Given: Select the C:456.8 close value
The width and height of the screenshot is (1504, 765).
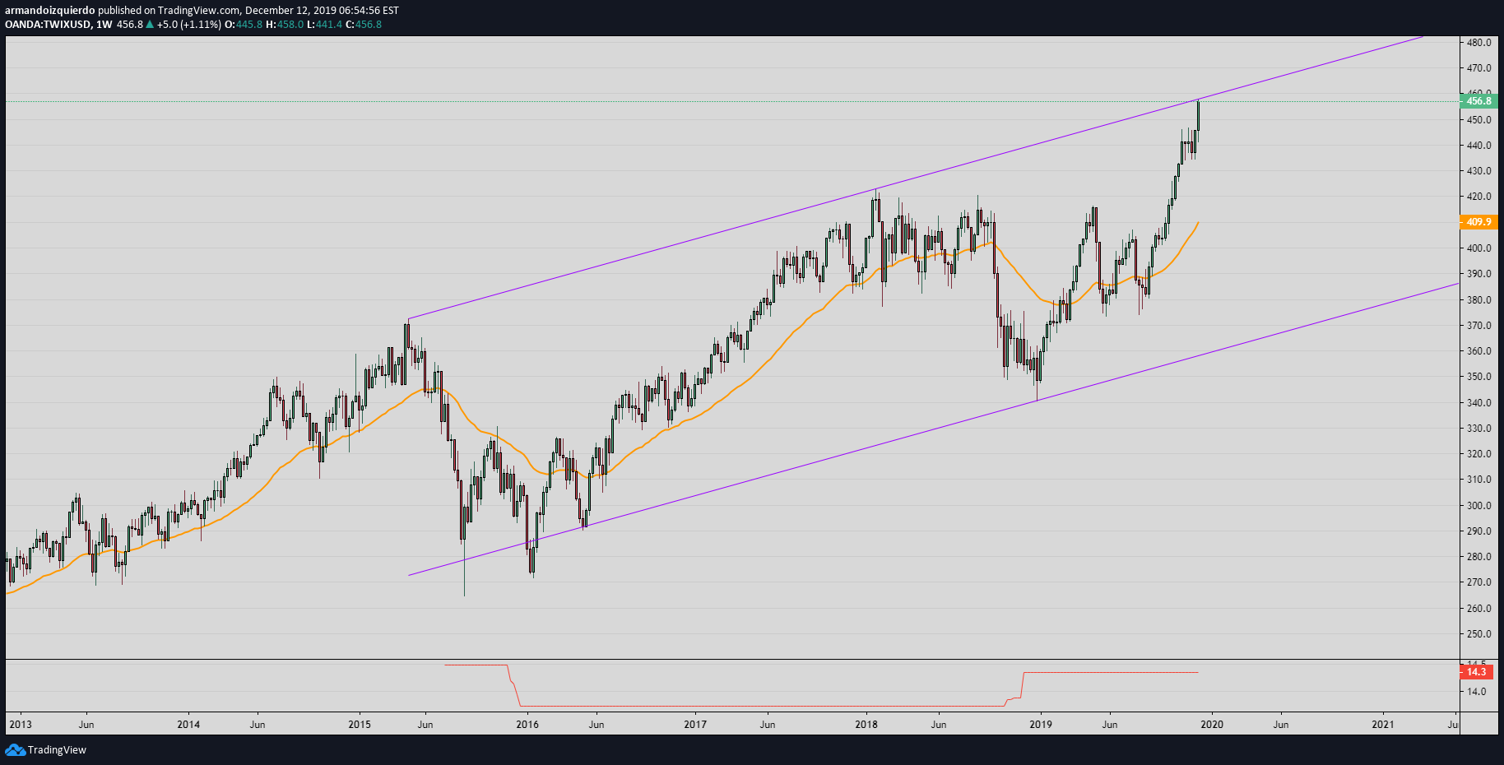Looking at the screenshot, I should 363,25.
